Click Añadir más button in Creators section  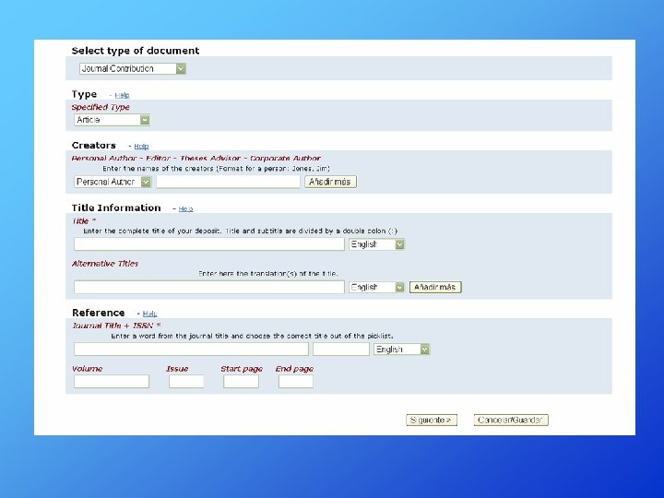click(x=330, y=182)
